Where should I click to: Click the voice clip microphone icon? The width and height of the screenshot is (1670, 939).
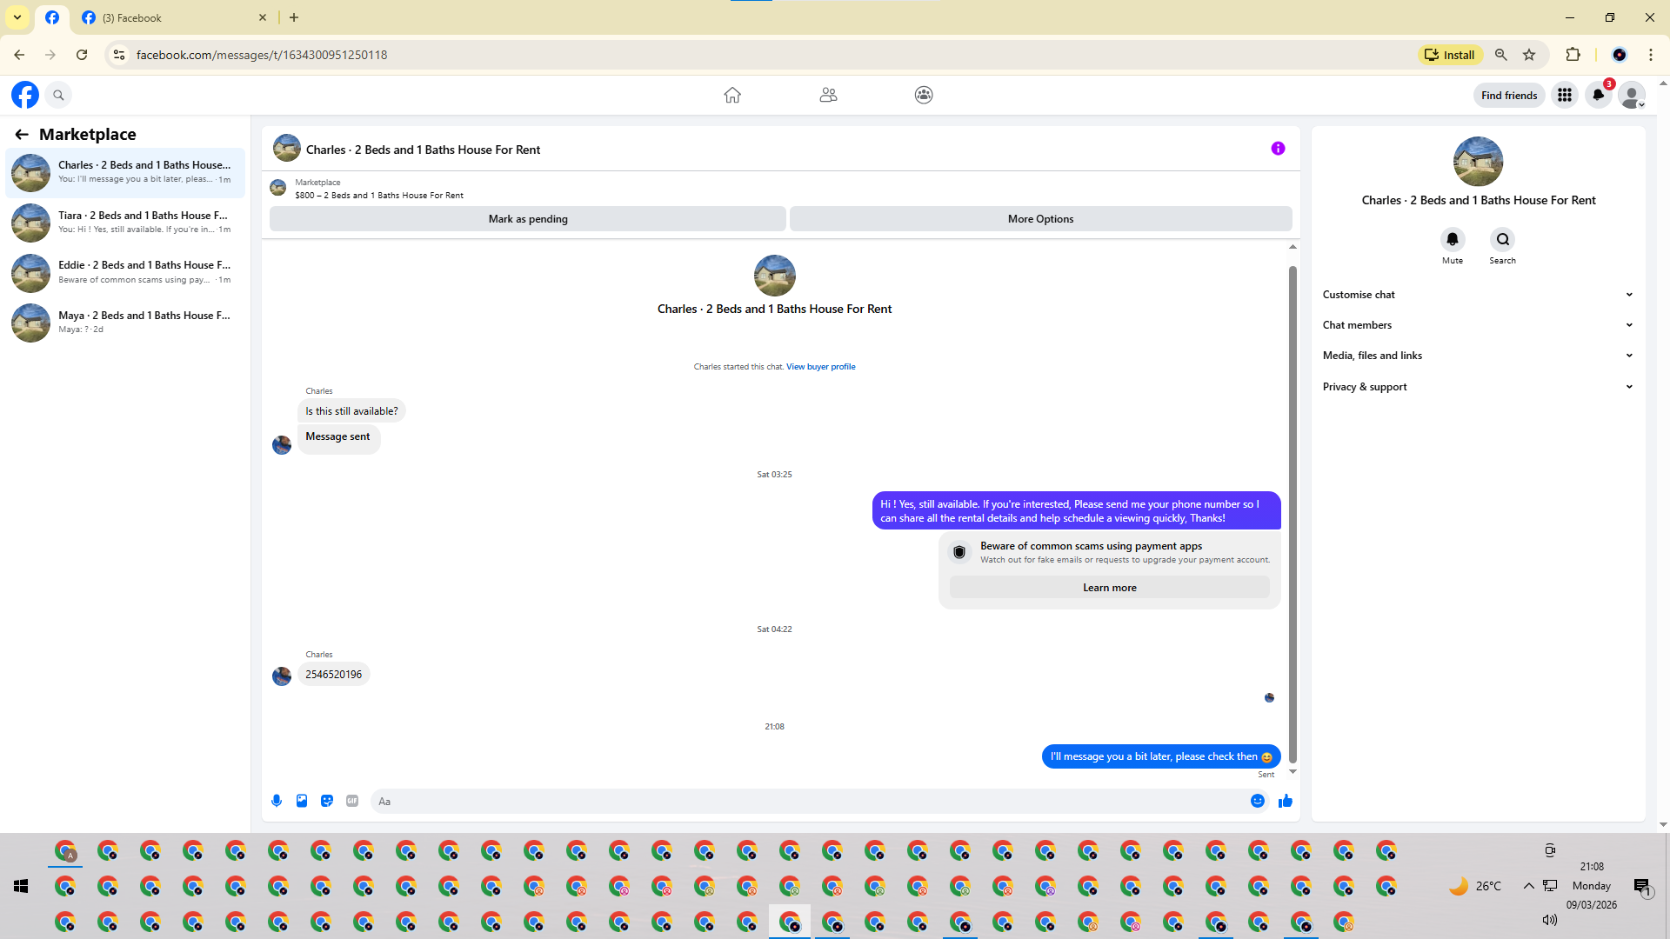pos(277,801)
